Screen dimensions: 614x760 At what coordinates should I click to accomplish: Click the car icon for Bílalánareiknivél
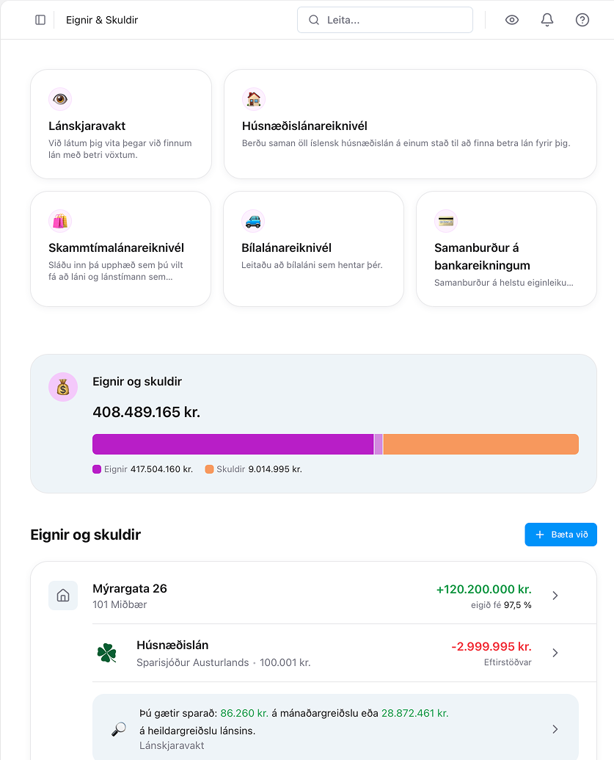[x=253, y=221]
